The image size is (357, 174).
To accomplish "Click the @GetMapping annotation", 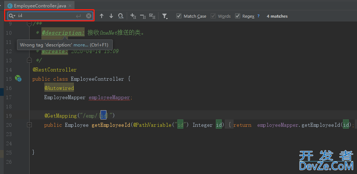I will [x=61, y=116].
